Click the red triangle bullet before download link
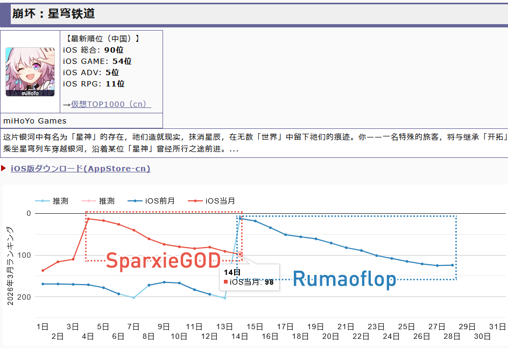 tap(4, 168)
